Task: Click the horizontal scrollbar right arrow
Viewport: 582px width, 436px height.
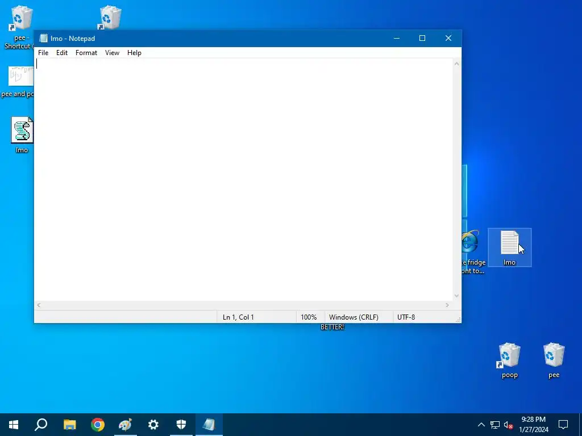Action: click(447, 305)
